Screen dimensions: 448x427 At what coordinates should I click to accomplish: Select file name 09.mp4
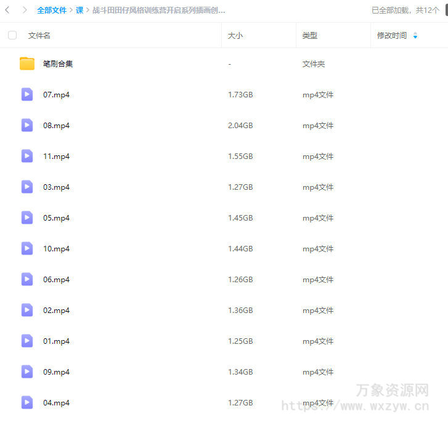[56, 372]
